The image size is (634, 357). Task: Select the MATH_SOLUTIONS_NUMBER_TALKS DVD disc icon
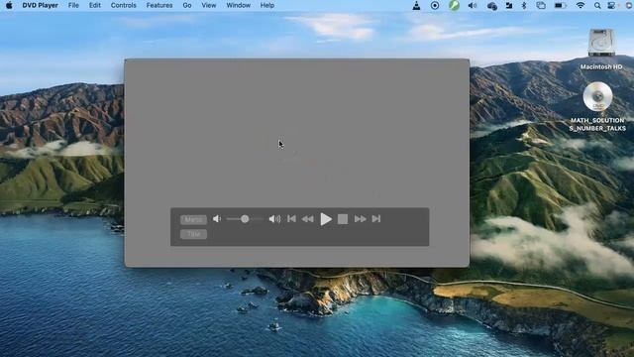597,97
